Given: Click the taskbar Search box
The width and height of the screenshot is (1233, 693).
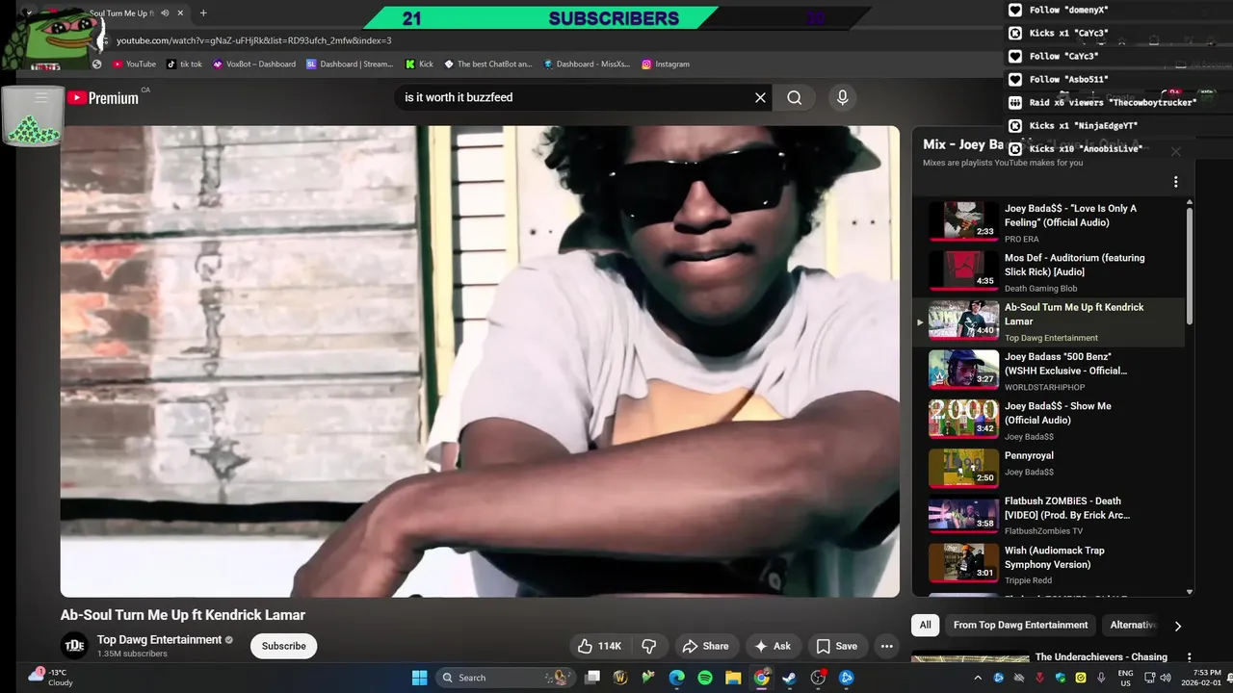Looking at the screenshot, I should point(505,678).
